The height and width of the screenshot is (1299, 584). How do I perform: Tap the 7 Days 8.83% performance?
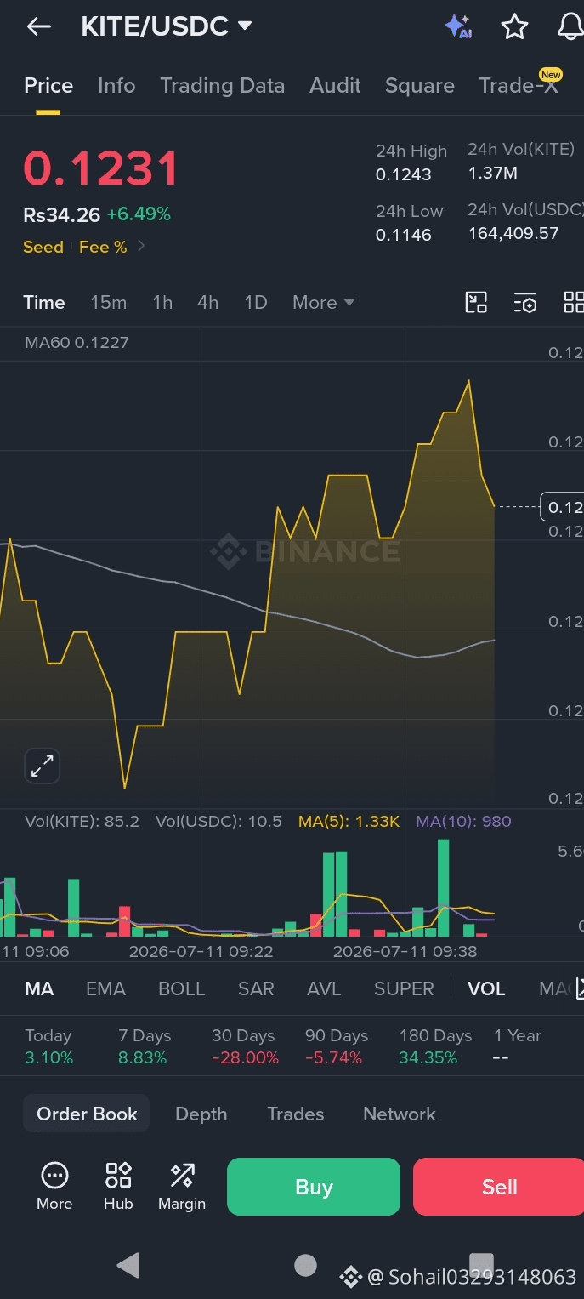145,1046
